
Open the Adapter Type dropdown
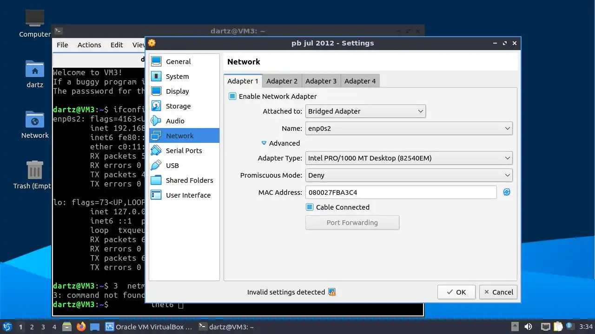[x=409, y=158]
